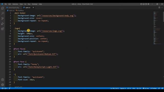Open the Edit menu

point(9,4)
